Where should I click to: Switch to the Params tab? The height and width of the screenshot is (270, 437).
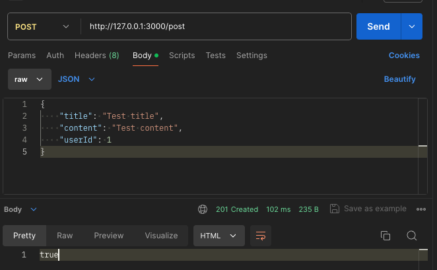click(x=22, y=55)
